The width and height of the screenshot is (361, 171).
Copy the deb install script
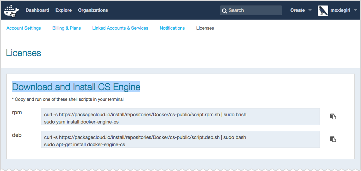click(333, 139)
